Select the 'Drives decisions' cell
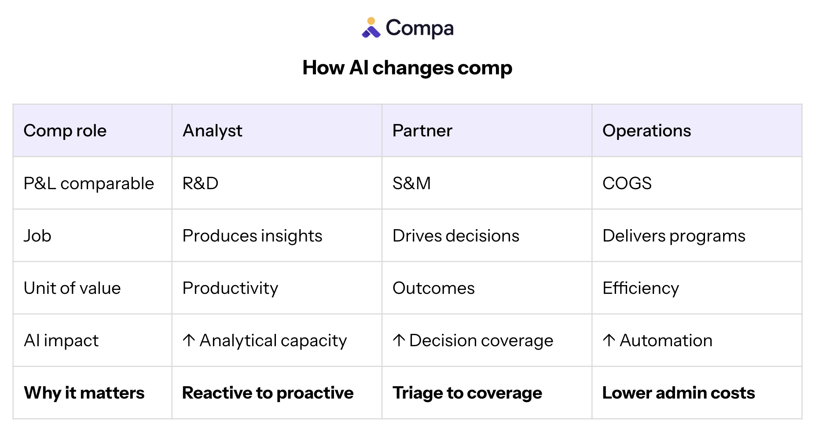Screen dimensions: 815x432 455,236
